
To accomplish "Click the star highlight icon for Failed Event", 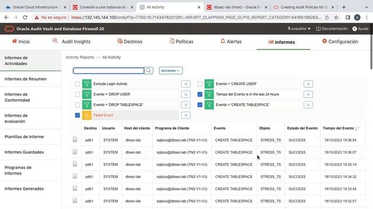I will (x=87, y=115).
